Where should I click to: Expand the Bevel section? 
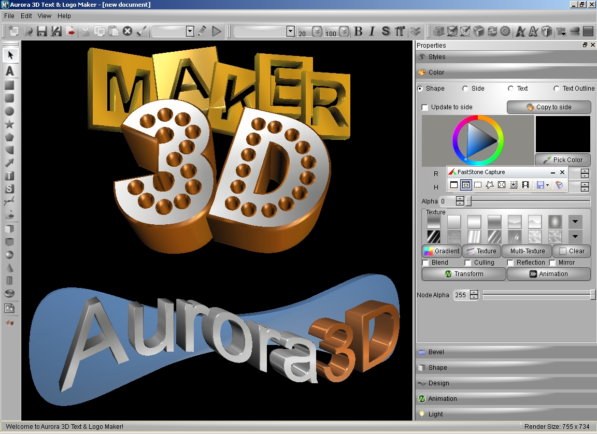click(x=506, y=352)
